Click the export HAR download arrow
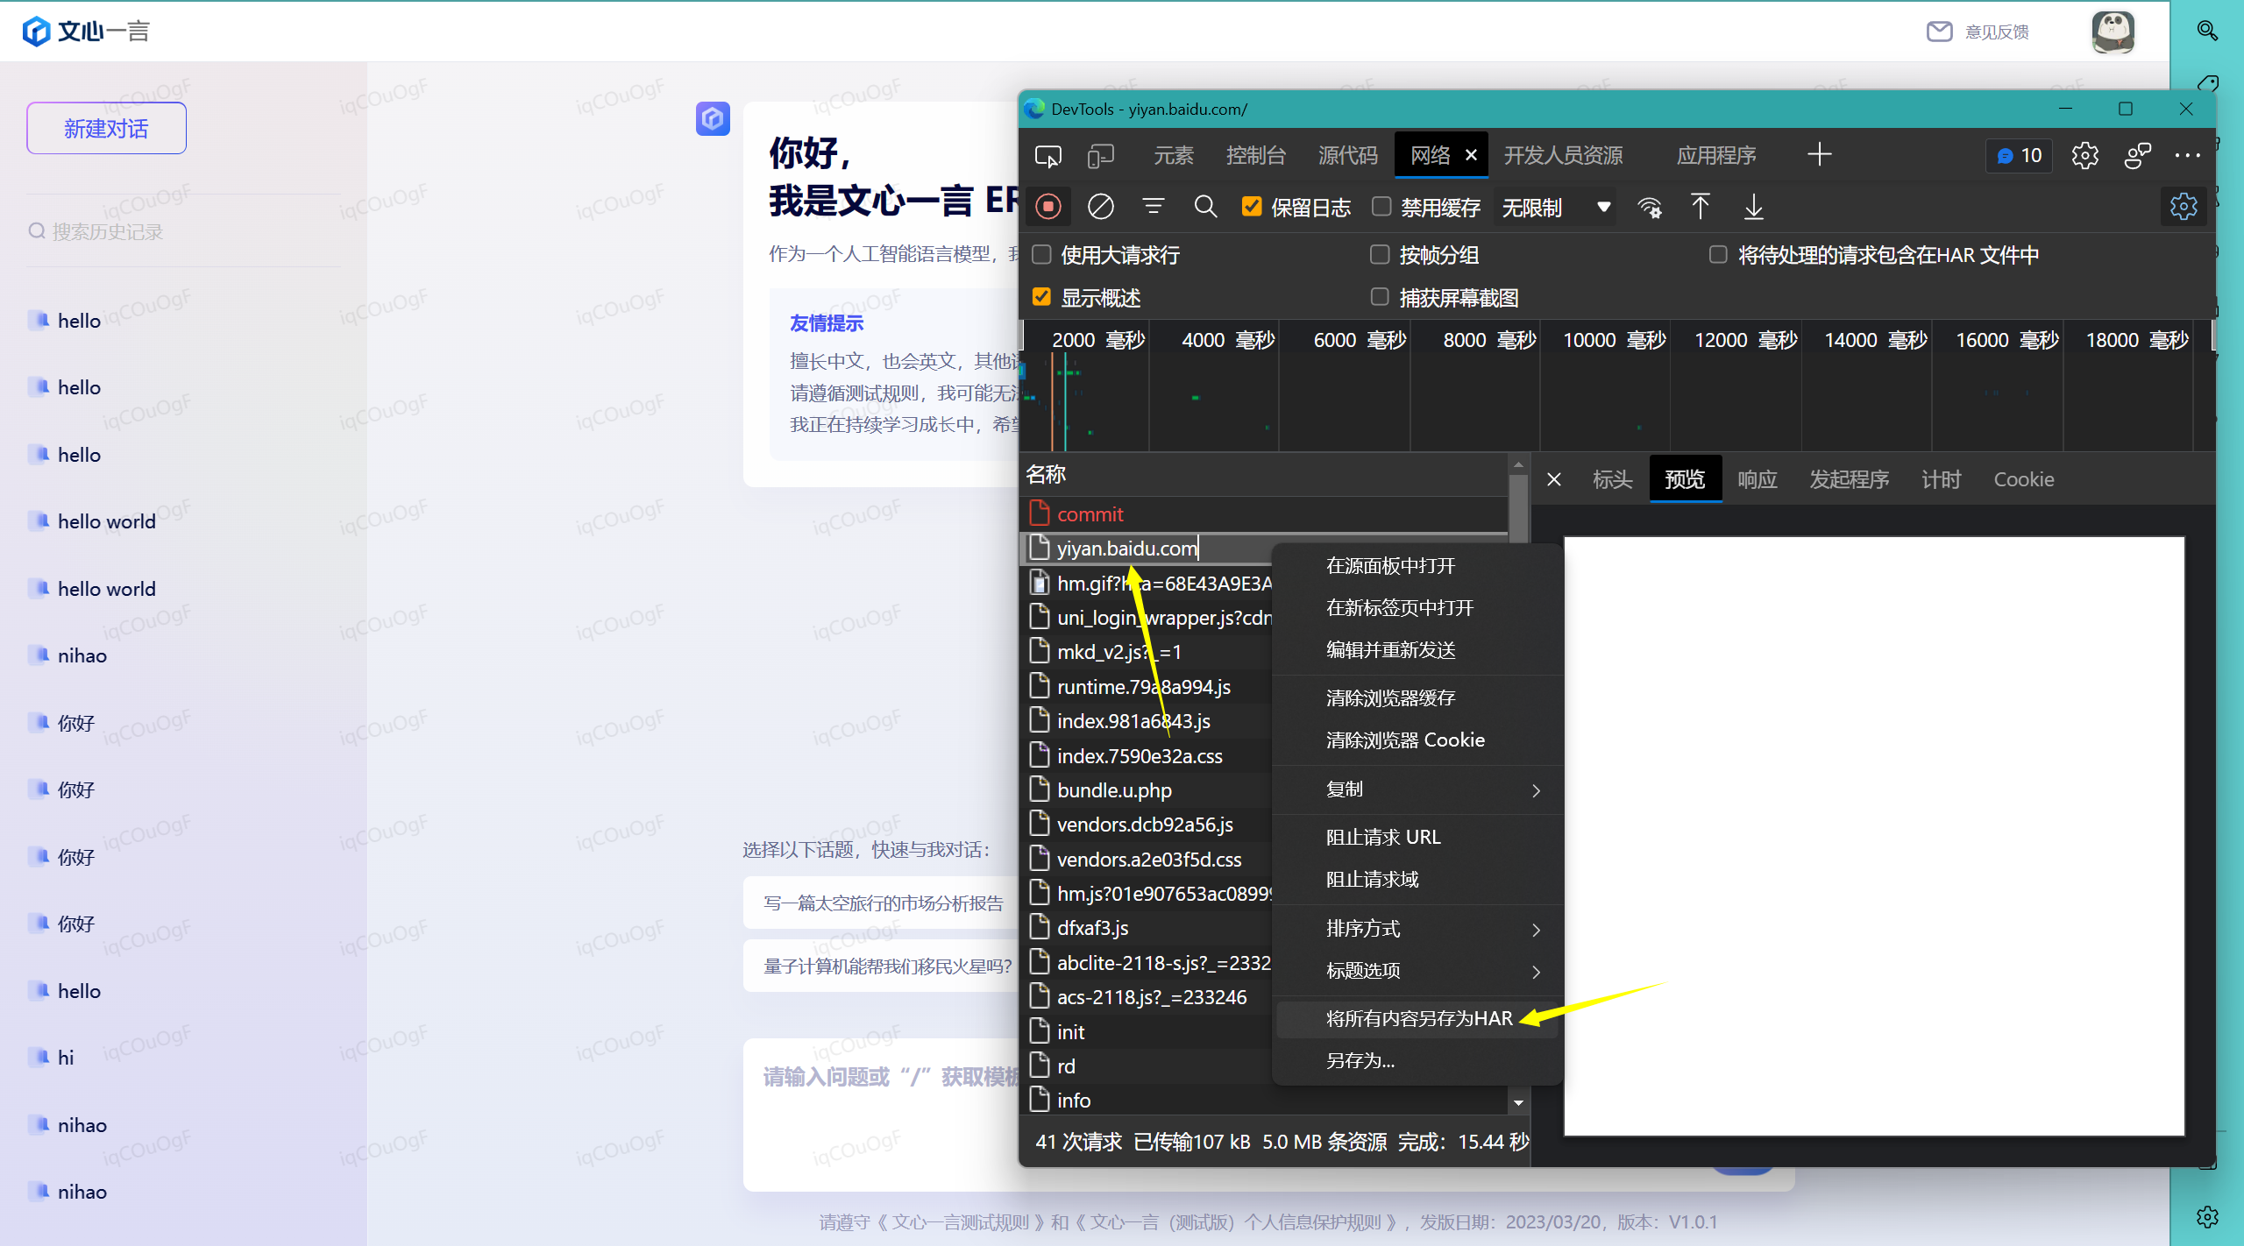 pyautogui.click(x=1753, y=207)
